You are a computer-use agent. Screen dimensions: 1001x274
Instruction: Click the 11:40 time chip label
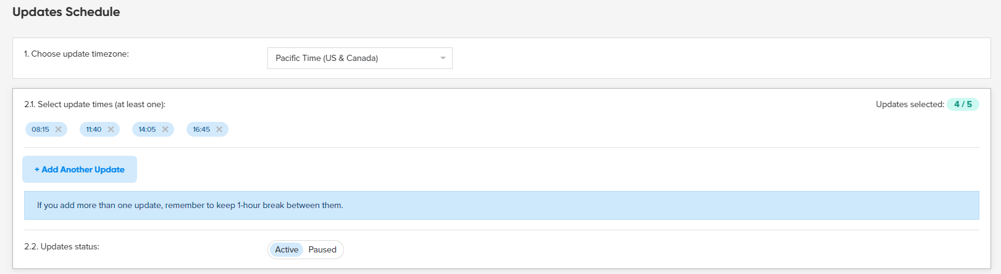[94, 129]
